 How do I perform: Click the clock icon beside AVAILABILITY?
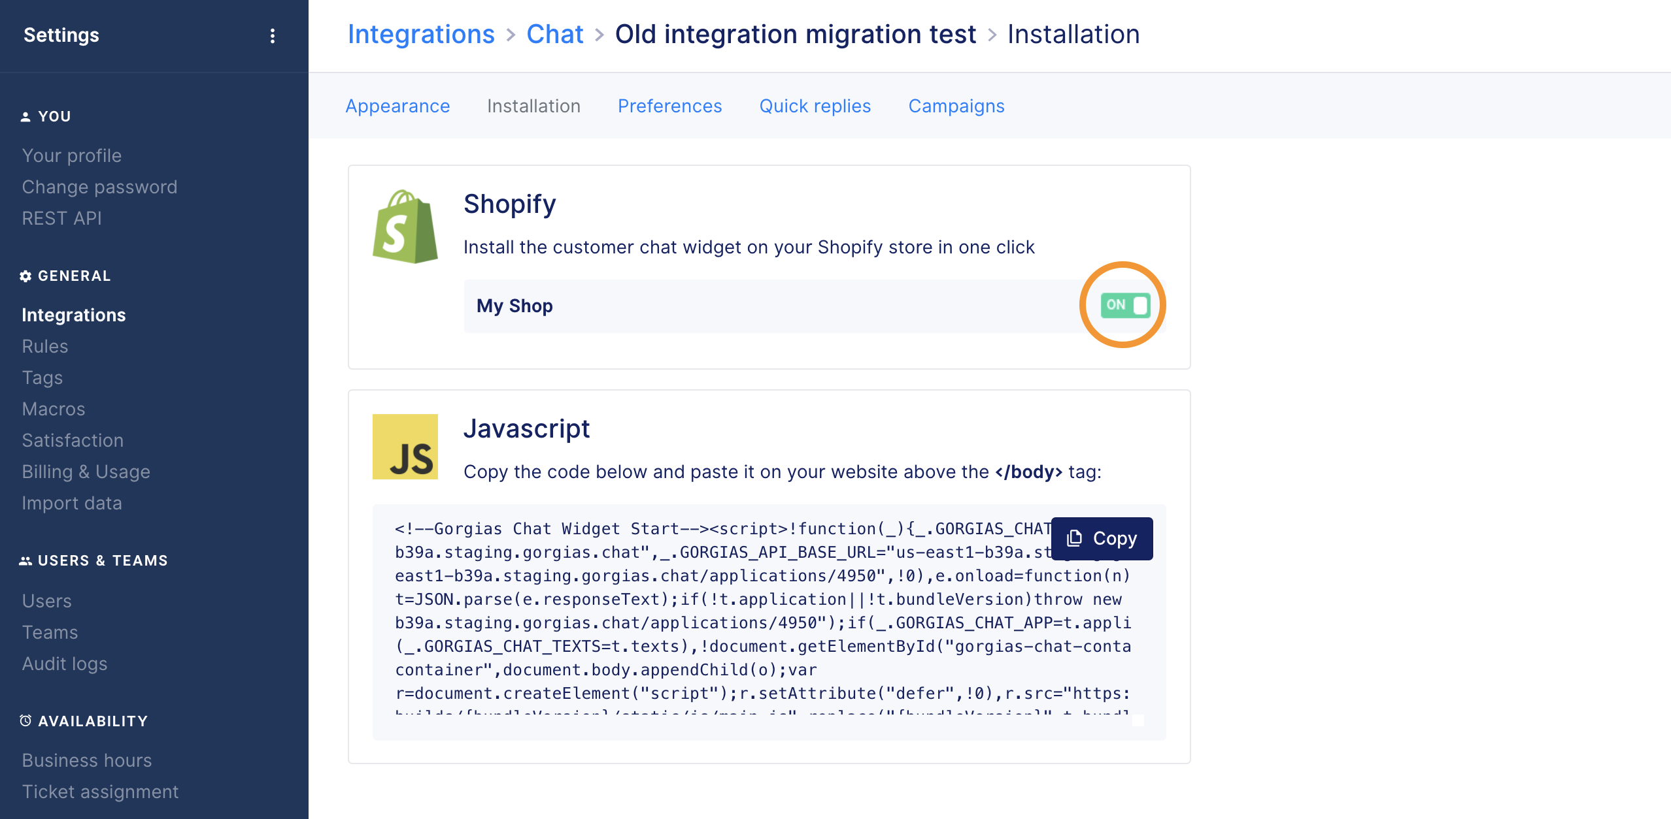point(25,721)
